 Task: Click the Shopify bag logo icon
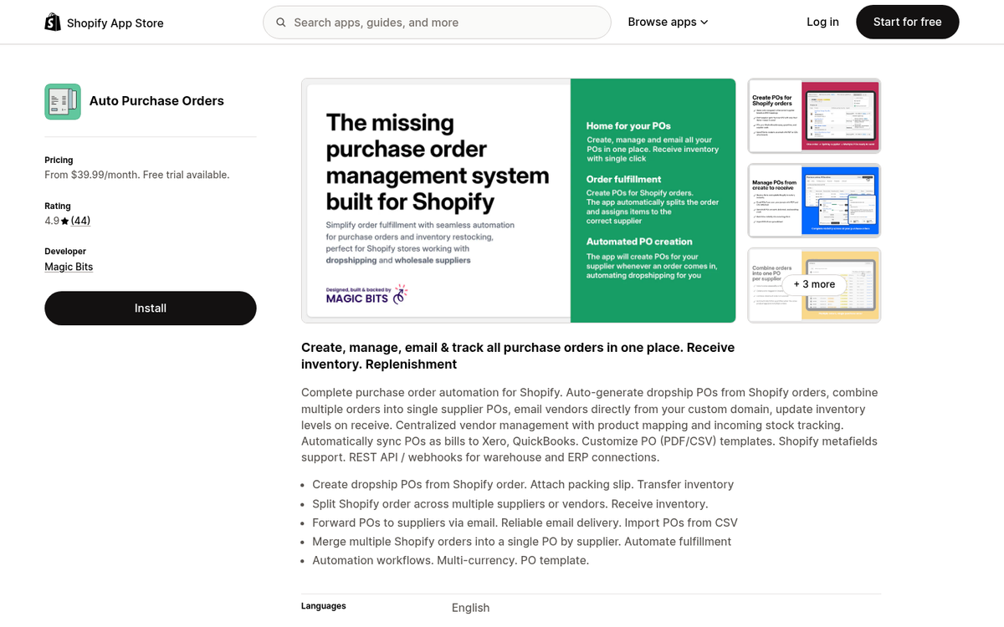[53, 23]
